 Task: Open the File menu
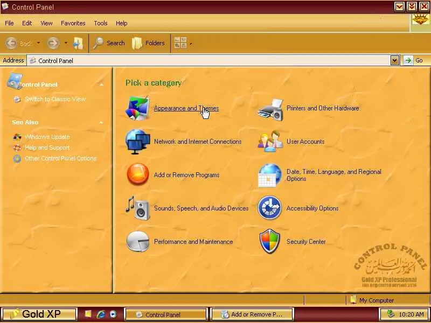tap(9, 23)
